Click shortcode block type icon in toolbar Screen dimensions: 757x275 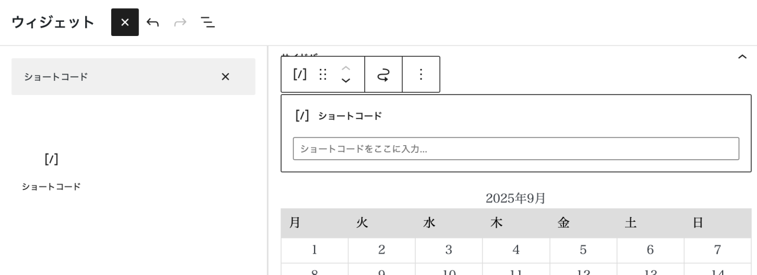pos(300,74)
